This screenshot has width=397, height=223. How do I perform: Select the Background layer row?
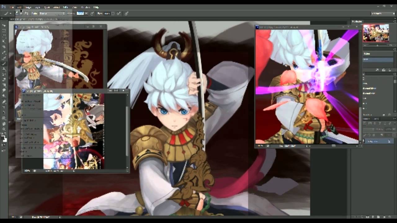(378, 141)
